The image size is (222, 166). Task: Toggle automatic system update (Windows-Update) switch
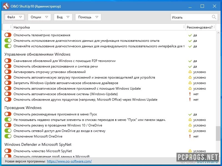(8, 94)
